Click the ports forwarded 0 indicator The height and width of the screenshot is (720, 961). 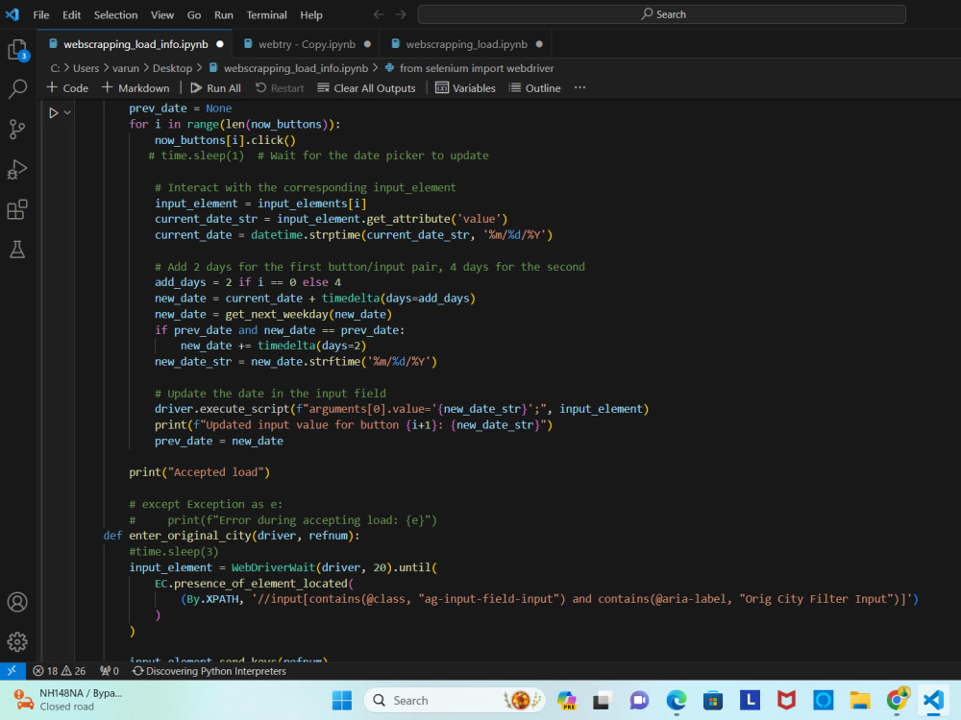(110, 671)
